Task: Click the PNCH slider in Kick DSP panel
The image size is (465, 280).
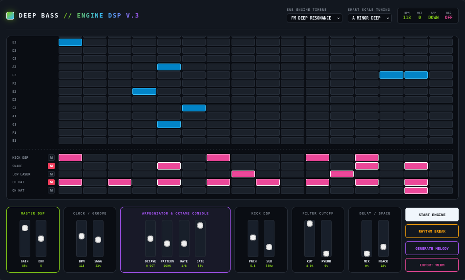Action: [x=253, y=238]
